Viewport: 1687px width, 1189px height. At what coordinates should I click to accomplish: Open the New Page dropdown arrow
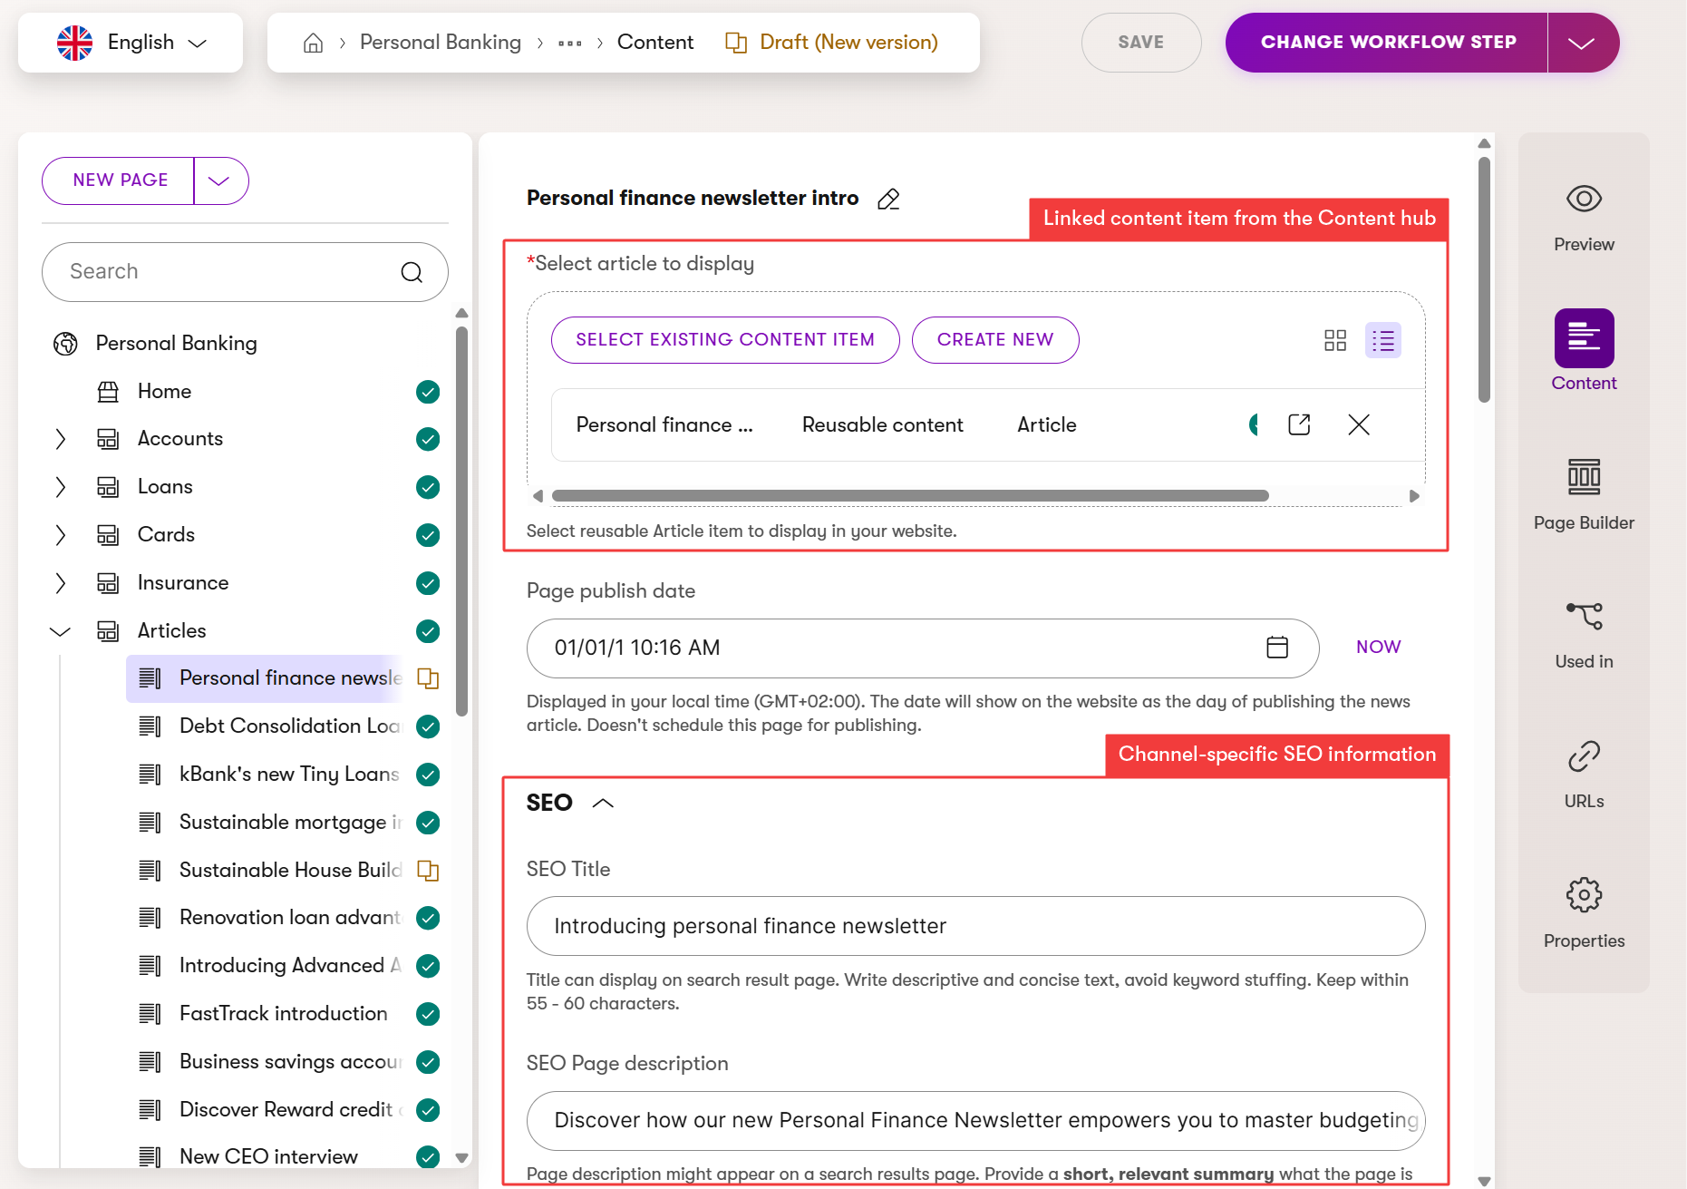click(x=219, y=180)
